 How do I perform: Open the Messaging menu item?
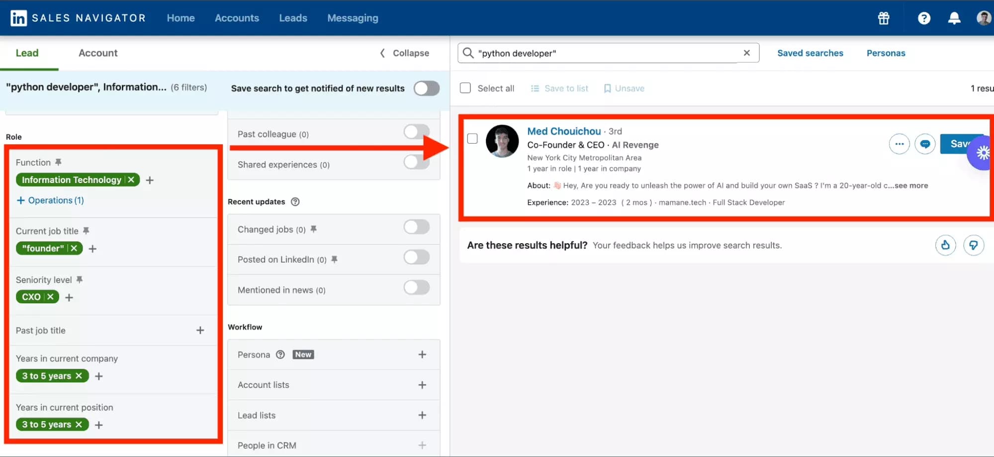point(352,18)
